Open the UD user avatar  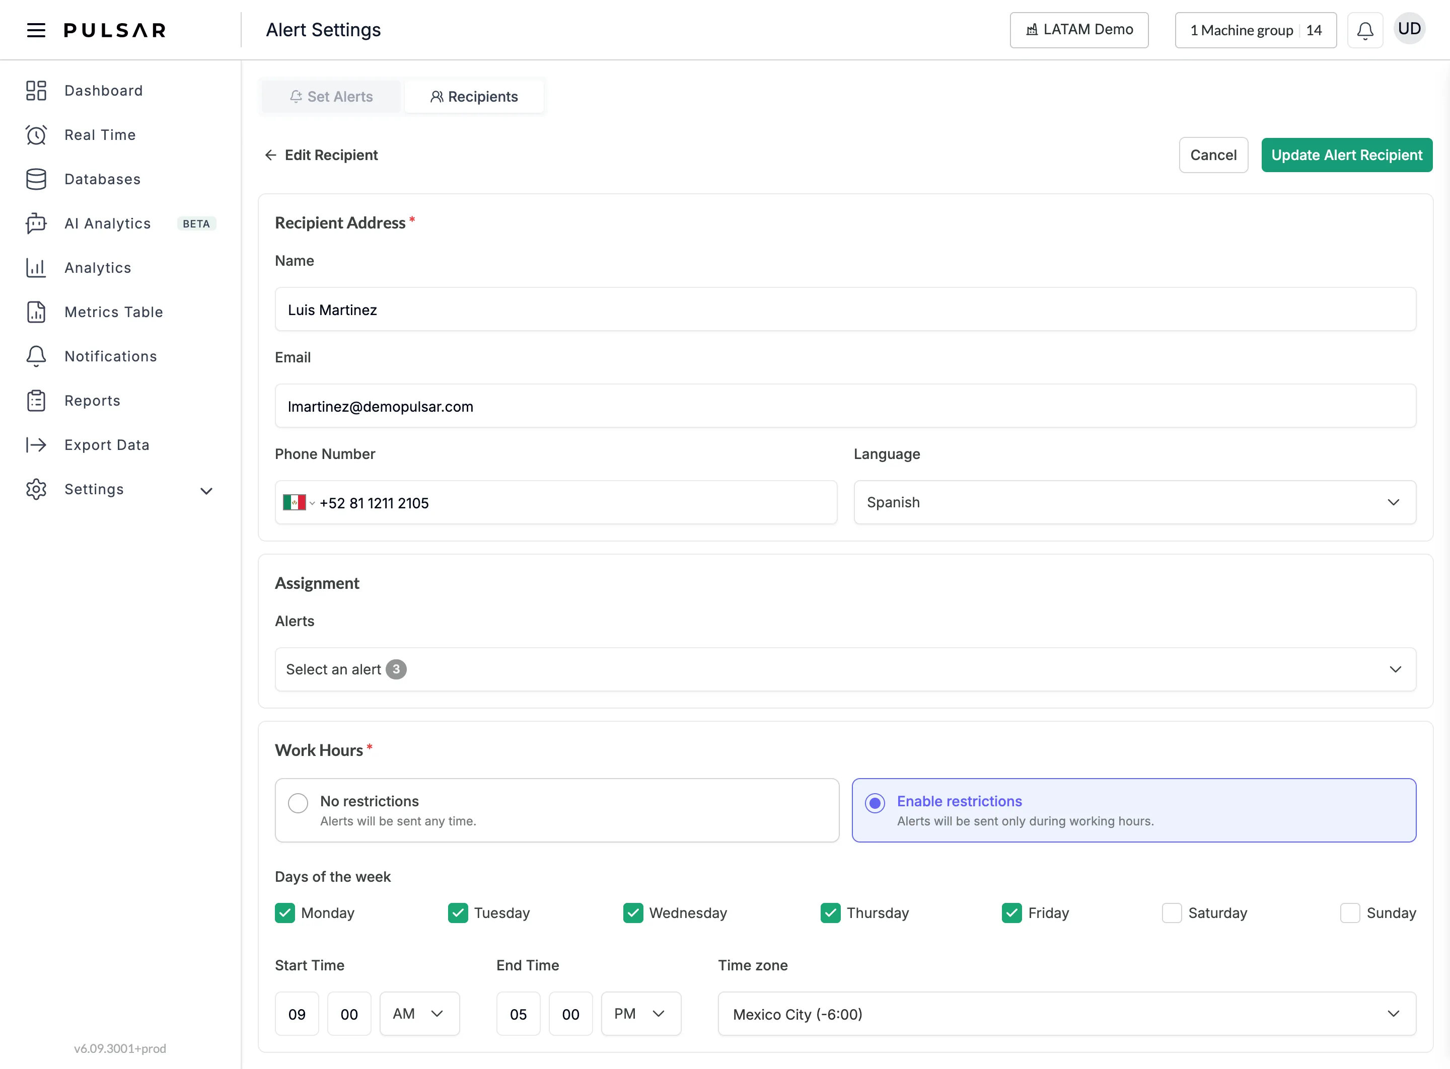pyautogui.click(x=1409, y=29)
